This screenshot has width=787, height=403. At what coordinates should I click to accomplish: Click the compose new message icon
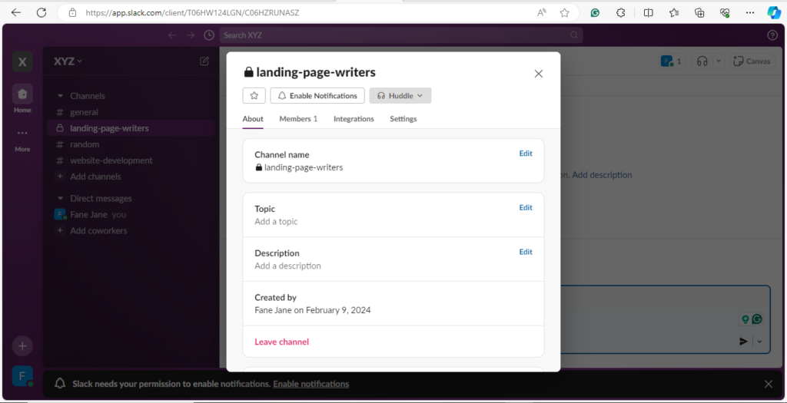(x=204, y=61)
